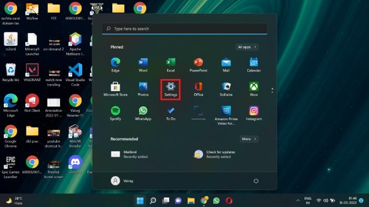Open the Office app
The height and width of the screenshot is (207, 369).
[x=198, y=89]
